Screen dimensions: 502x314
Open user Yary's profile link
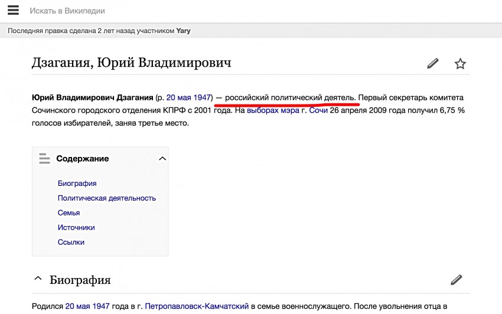pyautogui.click(x=183, y=31)
